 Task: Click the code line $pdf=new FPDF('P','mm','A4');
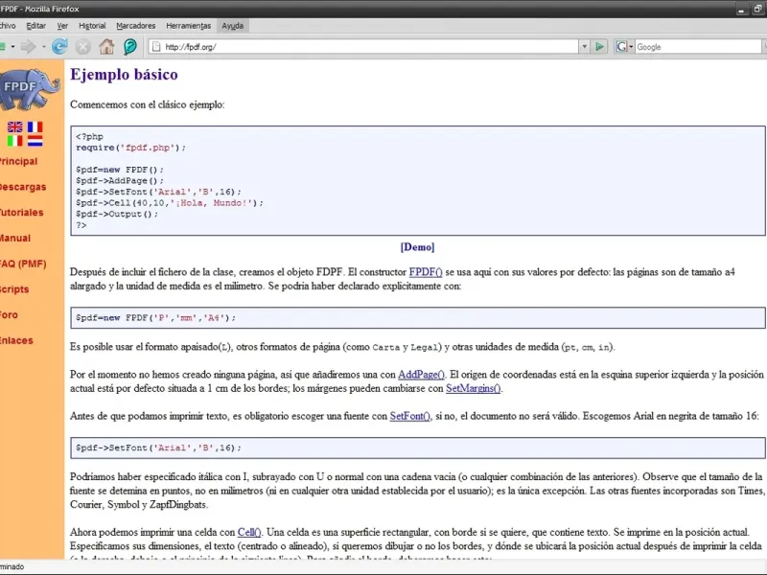tap(155, 318)
